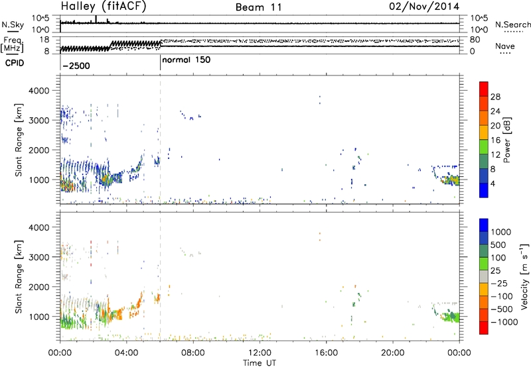Screen dimensions: 531x367
Task: Select the 'Time UT' axis title
Action: click(260, 363)
